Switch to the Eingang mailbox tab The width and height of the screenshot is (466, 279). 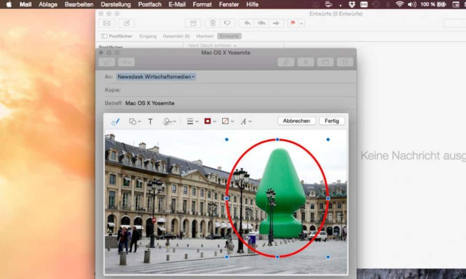point(148,36)
